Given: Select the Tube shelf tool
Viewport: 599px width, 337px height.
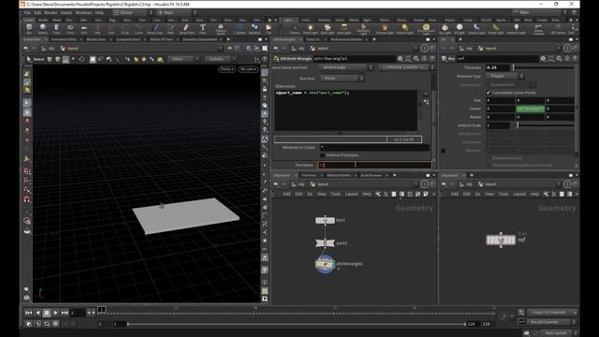Looking at the screenshot, I should click(x=56, y=28).
